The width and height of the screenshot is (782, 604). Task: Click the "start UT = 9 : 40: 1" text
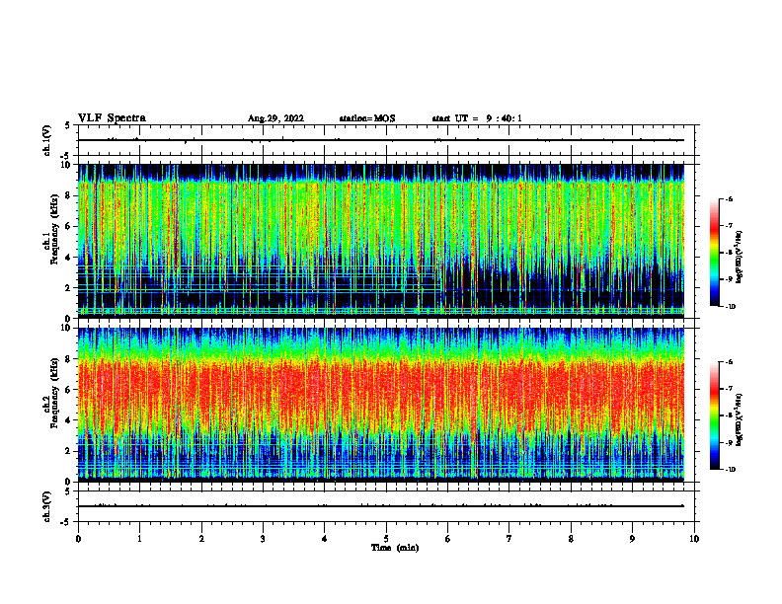477,118
